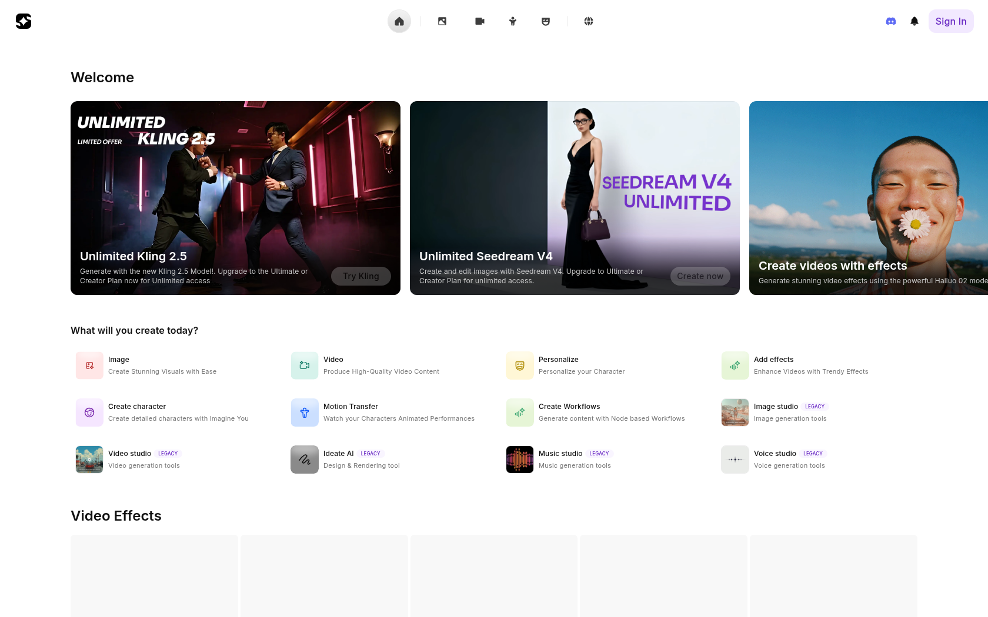This screenshot has height=617, width=988.
Task: Click the LEGACY badge beside Music studio
Action: 599,454
